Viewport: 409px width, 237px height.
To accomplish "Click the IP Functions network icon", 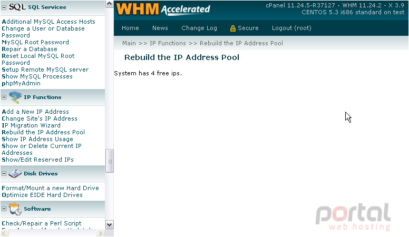I will (15, 97).
